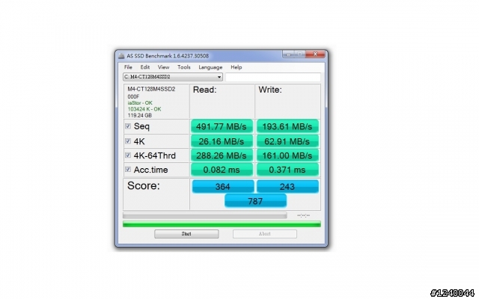
Task: Uncheck the 4K test checkbox
Action: [x=128, y=141]
